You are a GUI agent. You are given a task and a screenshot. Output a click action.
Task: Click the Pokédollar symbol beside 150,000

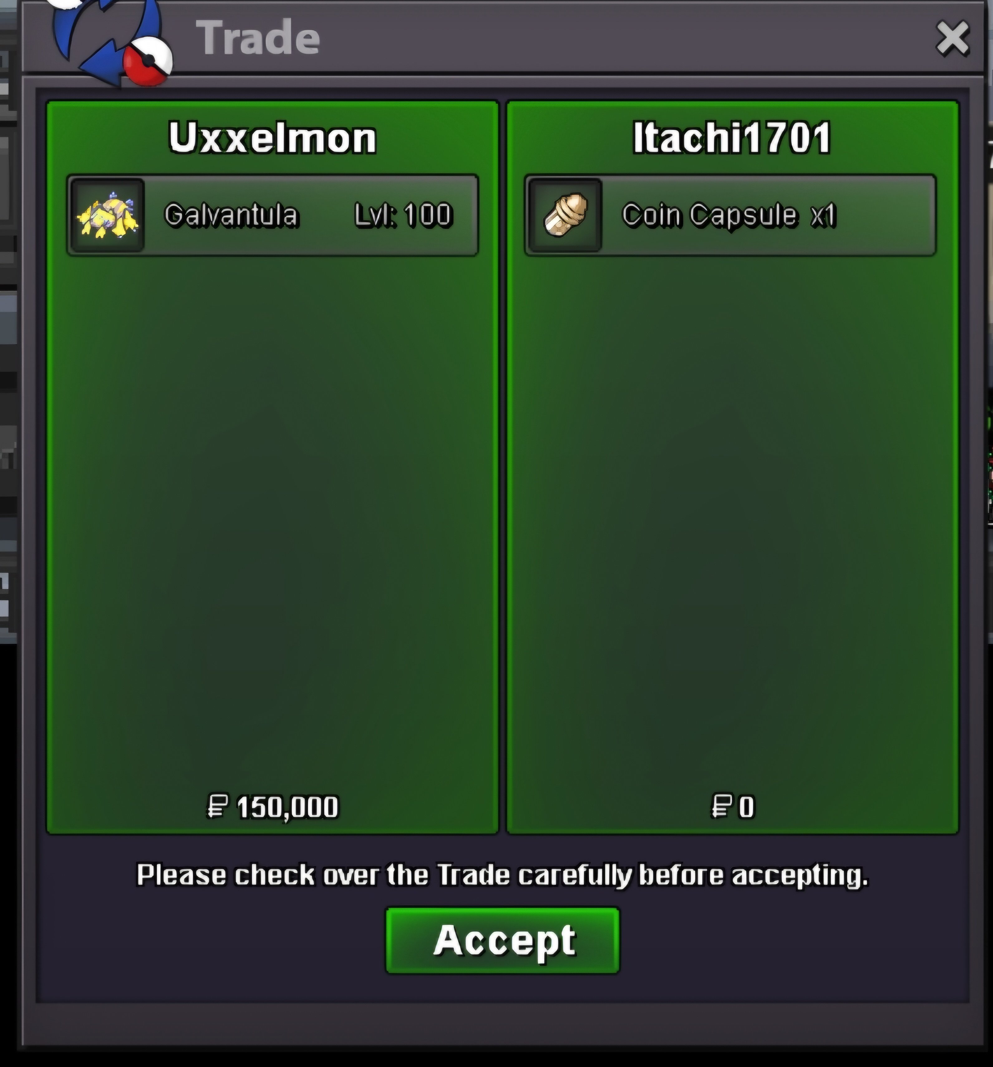coord(217,807)
